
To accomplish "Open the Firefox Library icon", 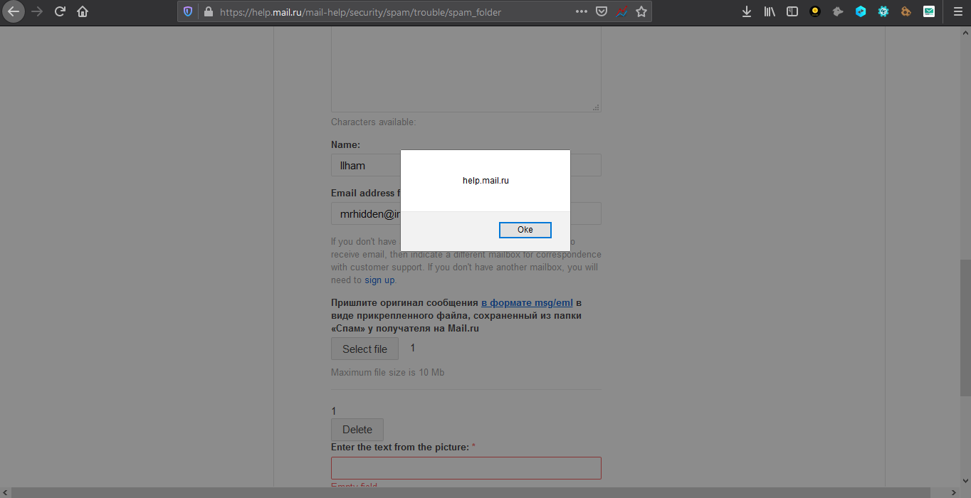I will 770,11.
